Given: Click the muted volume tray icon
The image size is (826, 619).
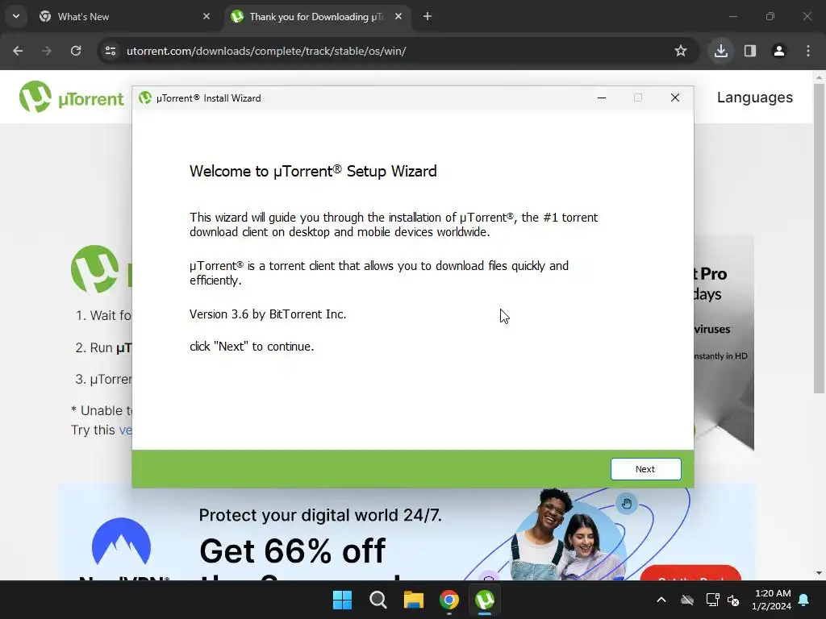Looking at the screenshot, I should [x=733, y=600].
